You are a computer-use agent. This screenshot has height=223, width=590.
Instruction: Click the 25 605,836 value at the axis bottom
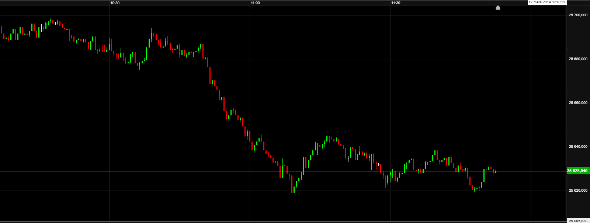click(578, 221)
